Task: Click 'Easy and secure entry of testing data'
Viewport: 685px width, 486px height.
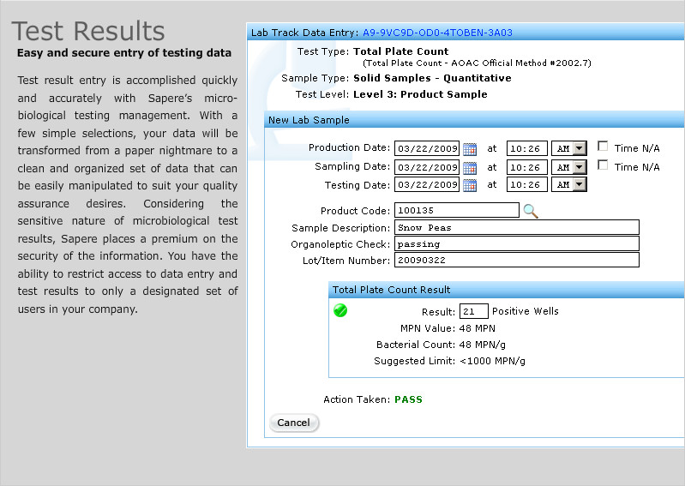Action: [x=124, y=53]
